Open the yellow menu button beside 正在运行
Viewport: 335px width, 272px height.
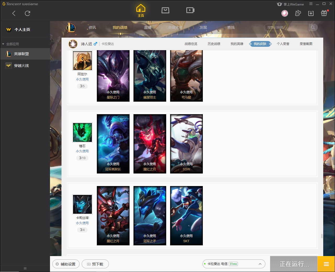pyautogui.click(x=326, y=264)
